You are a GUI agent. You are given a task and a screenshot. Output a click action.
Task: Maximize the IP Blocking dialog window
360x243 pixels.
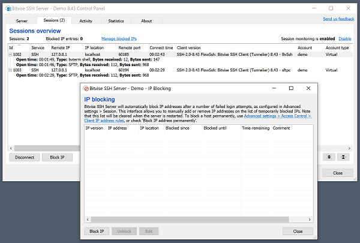(291, 88)
